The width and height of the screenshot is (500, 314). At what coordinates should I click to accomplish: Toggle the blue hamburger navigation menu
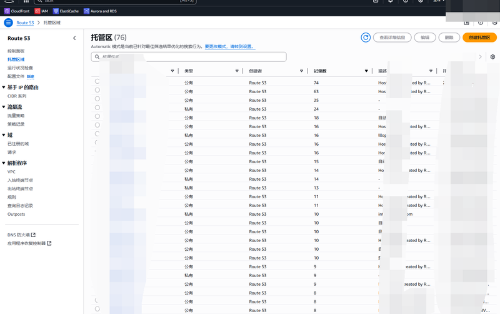pos(8,23)
